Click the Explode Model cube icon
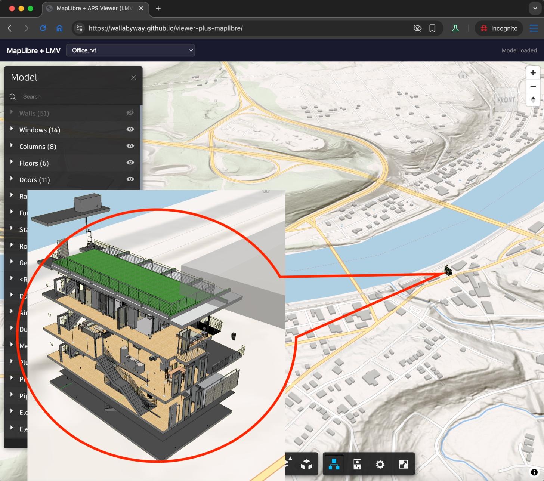Viewport: 544px width, 481px height. [x=306, y=464]
